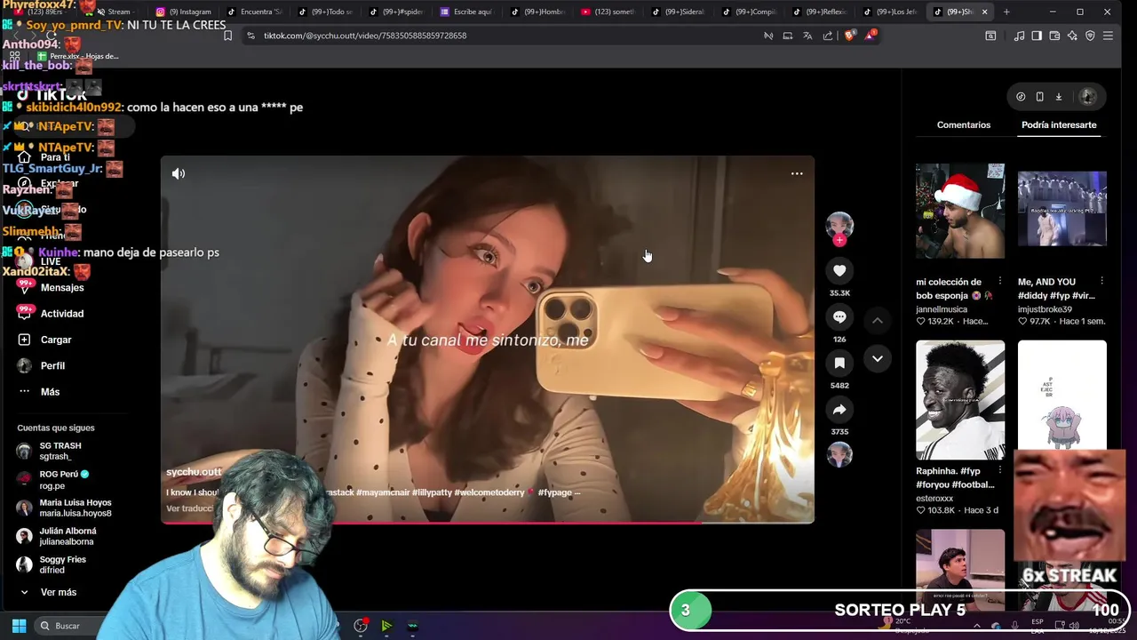Screen dimensions: 1137x640
Task: Switch to the Comentarios tab
Action: click(x=964, y=124)
